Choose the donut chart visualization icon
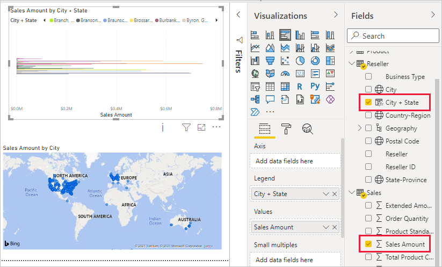This screenshot has height=267, width=442. 315,61
